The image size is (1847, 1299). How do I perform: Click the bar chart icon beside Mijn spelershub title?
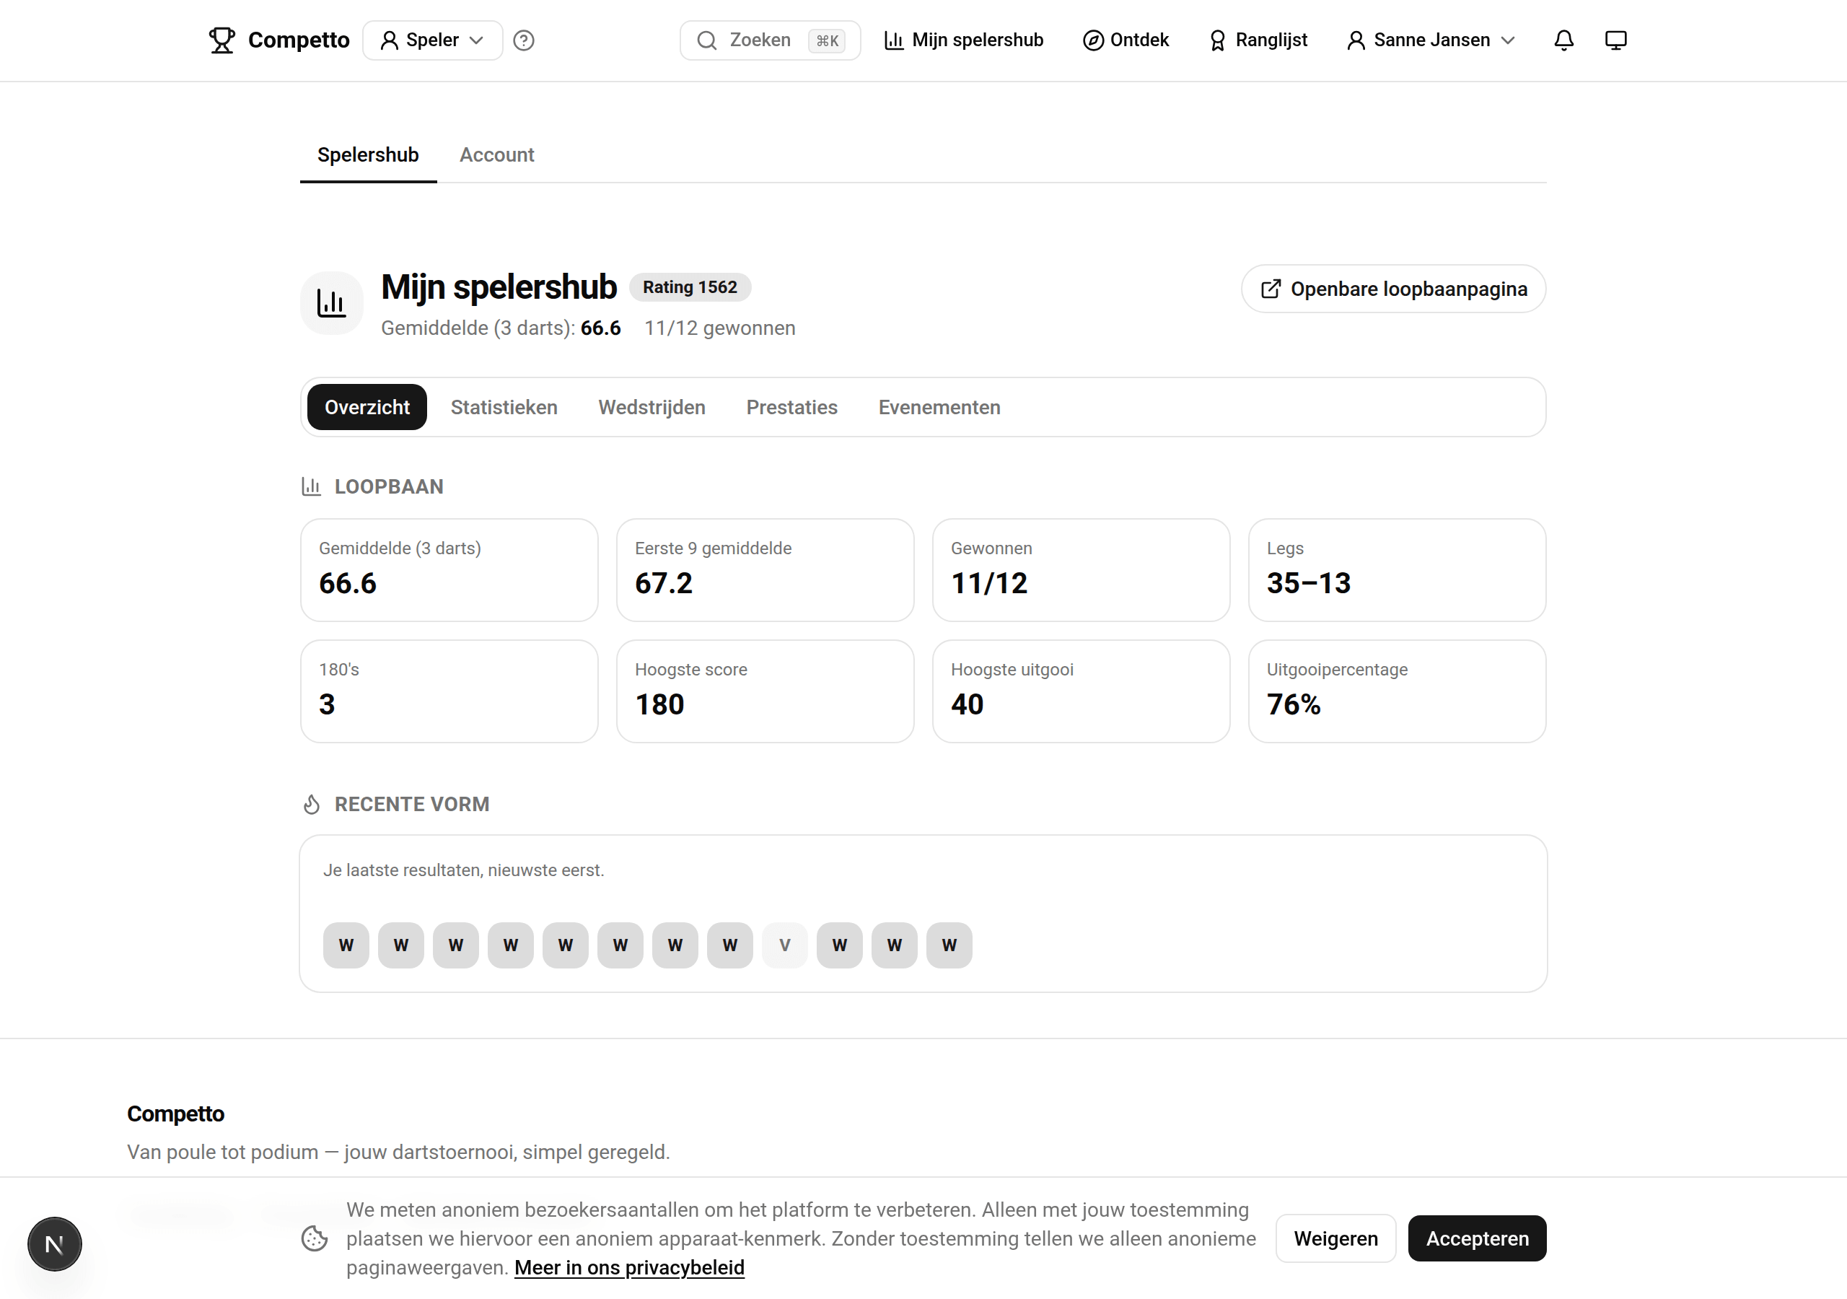coord(331,302)
